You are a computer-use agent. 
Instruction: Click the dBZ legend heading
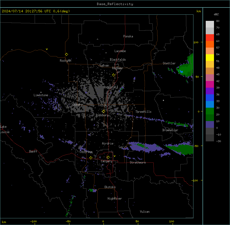[216, 14]
